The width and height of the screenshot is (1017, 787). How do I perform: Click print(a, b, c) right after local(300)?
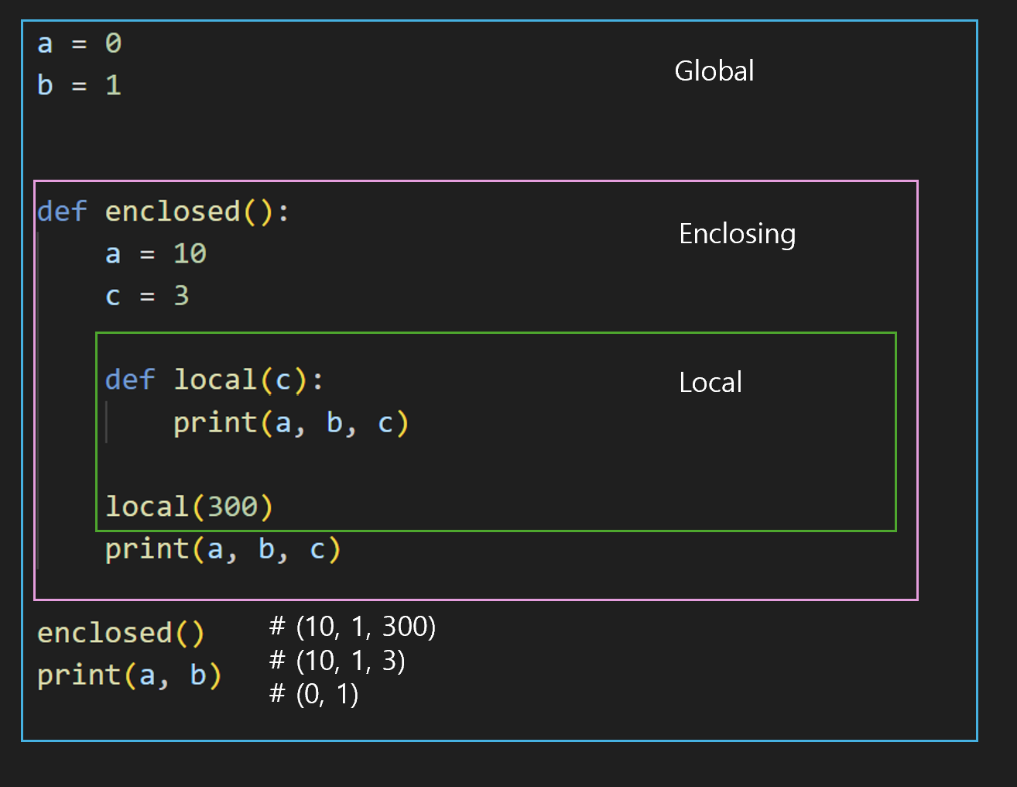click(223, 549)
